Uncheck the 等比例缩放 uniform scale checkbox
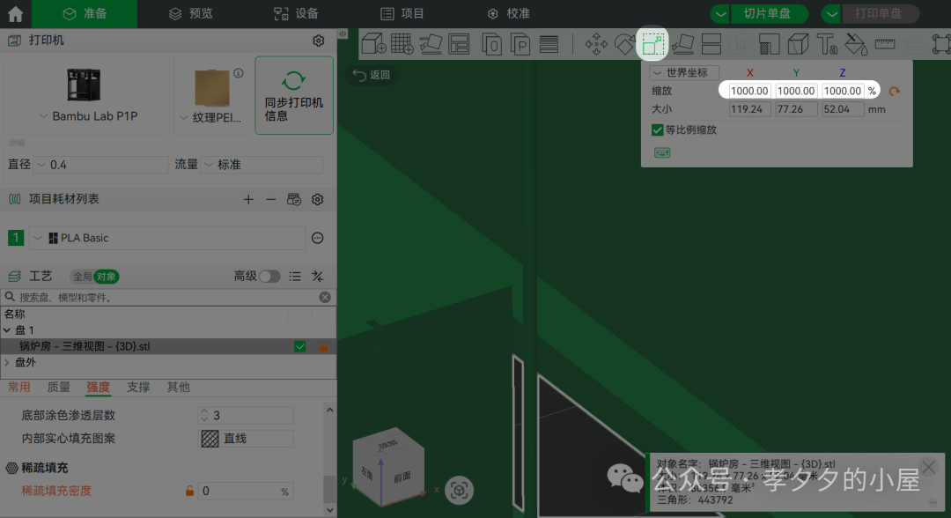The image size is (951, 518). point(657,129)
